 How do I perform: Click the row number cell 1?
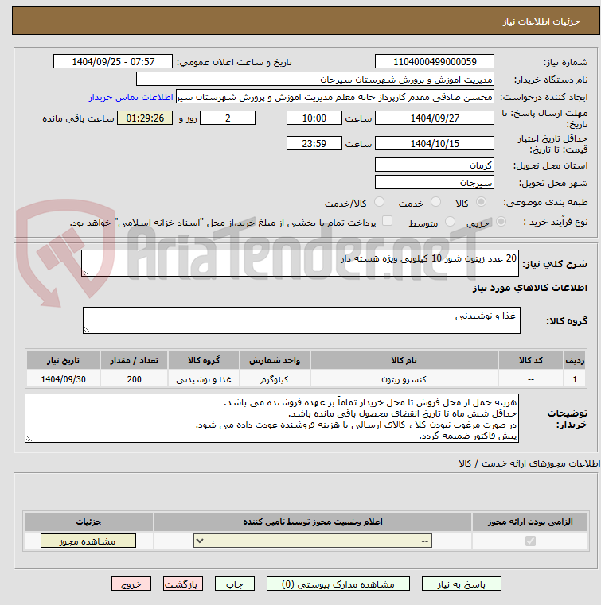click(575, 379)
